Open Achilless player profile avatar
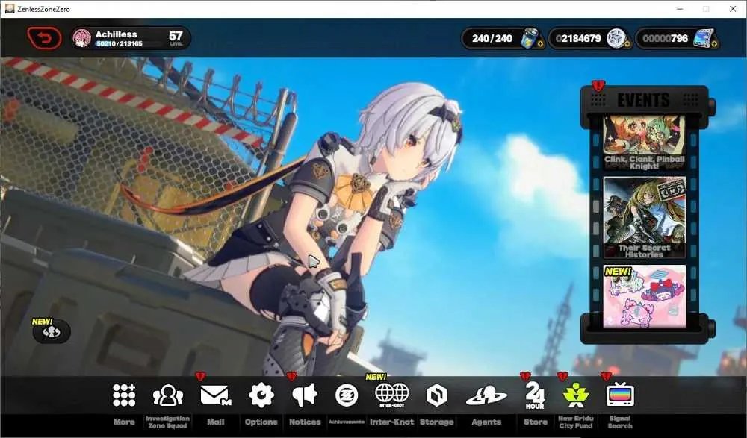Screen dimensions: 747x438 point(82,38)
